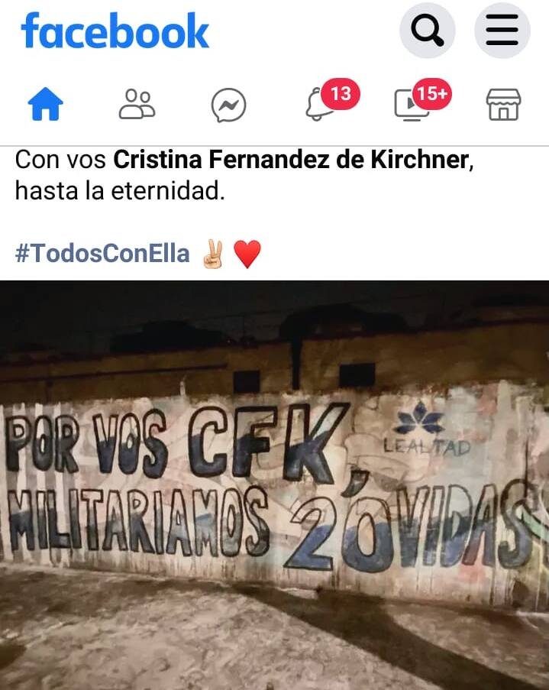The image size is (549, 690).
Task: Tap the 15+ badge on Watch
Action: coord(431,94)
